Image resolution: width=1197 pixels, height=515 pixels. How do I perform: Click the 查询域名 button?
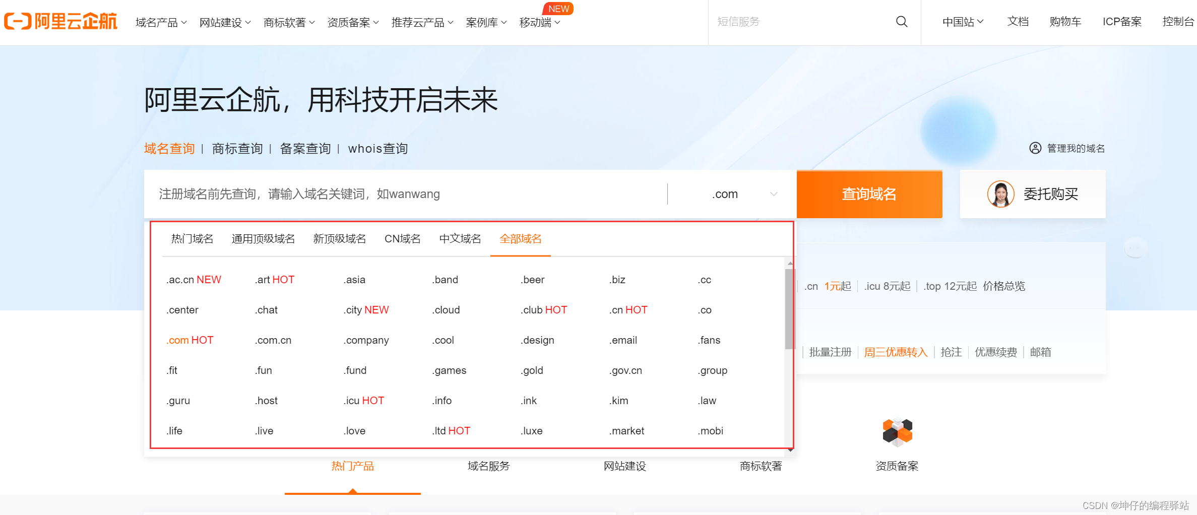[x=869, y=194]
